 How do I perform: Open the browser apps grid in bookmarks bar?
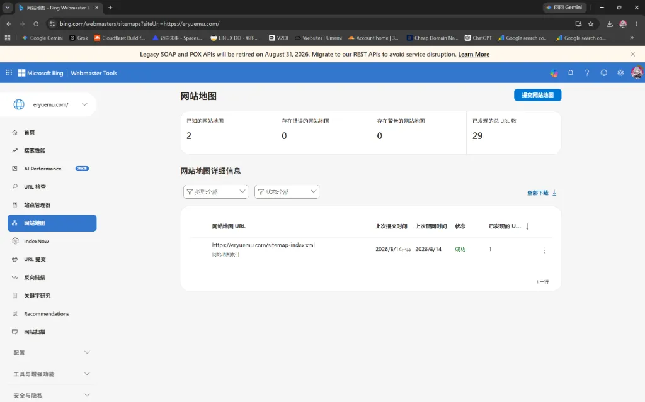[8, 38]
